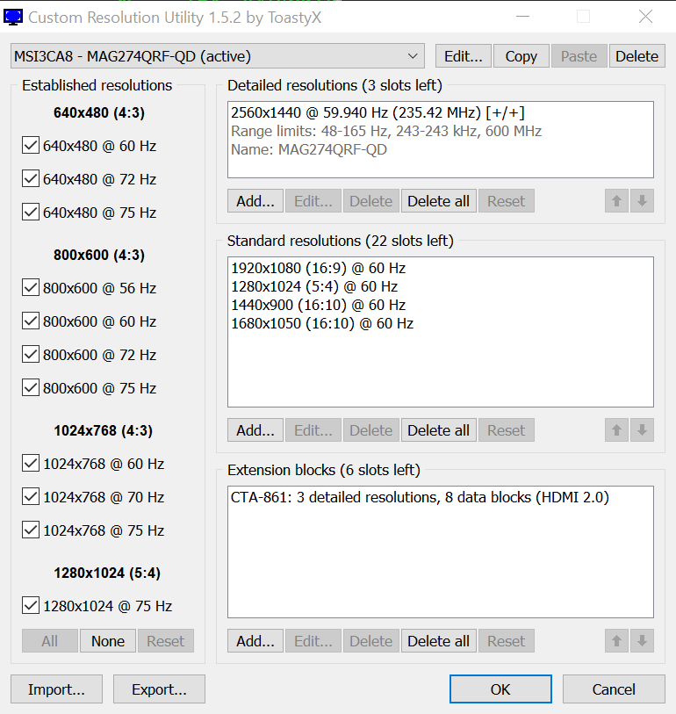Click Delete all under Standard resolutions
676x714 pixels.
(438, 430)
